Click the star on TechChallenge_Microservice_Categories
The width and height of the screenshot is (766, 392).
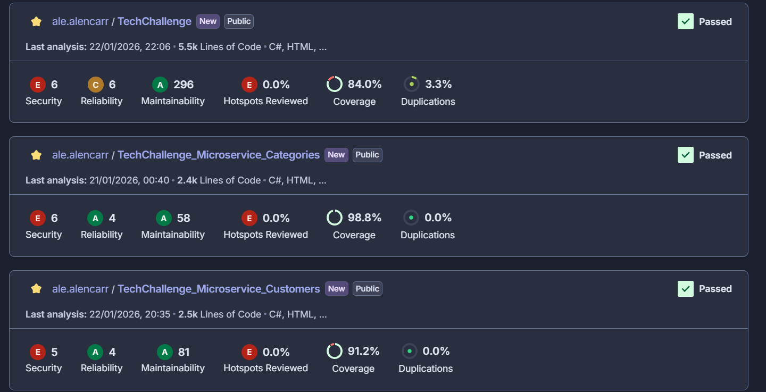click(36, 155)
